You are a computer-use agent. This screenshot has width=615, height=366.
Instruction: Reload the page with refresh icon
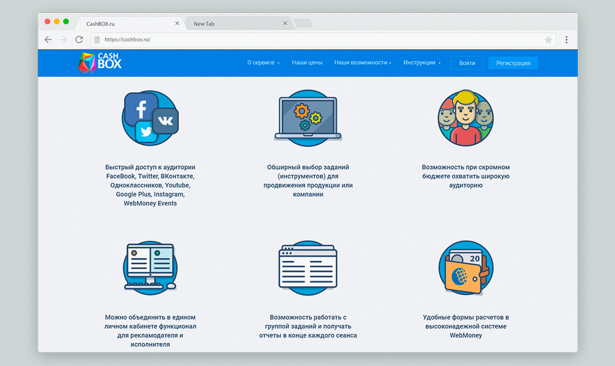[x=79, y=39]
